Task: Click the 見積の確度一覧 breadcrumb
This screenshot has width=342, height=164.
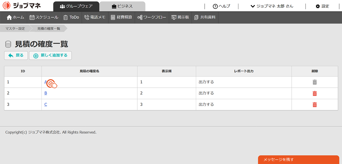Action: coord(49,29)
